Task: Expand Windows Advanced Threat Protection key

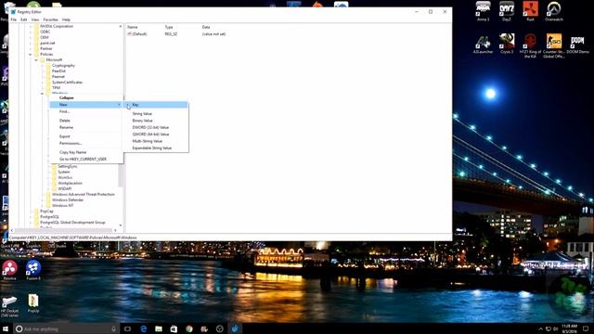Action: point(43,194)
